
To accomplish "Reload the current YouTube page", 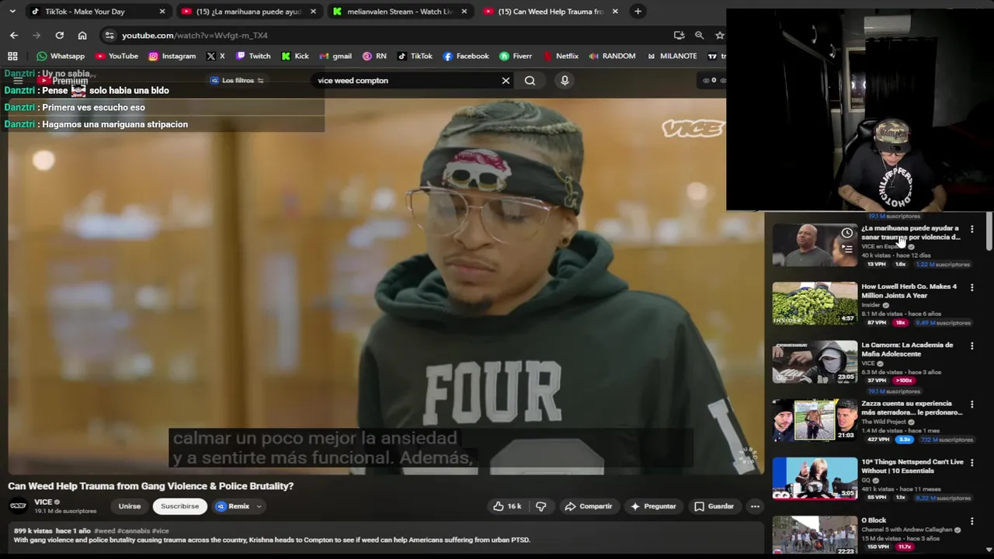I will click(59, 35).
